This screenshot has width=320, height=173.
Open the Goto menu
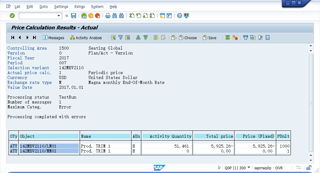pyautogui.click(x=44, y=6)
